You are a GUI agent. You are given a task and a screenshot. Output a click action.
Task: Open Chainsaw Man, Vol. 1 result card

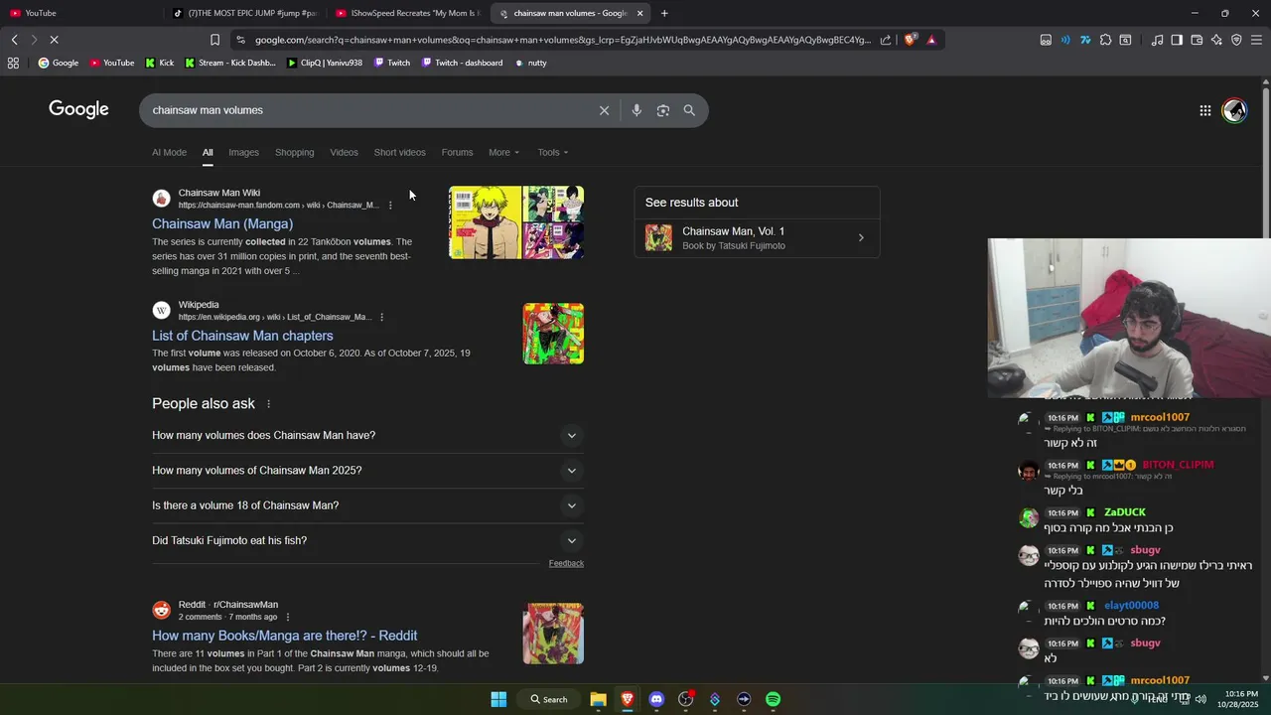[x=757, y=238]
